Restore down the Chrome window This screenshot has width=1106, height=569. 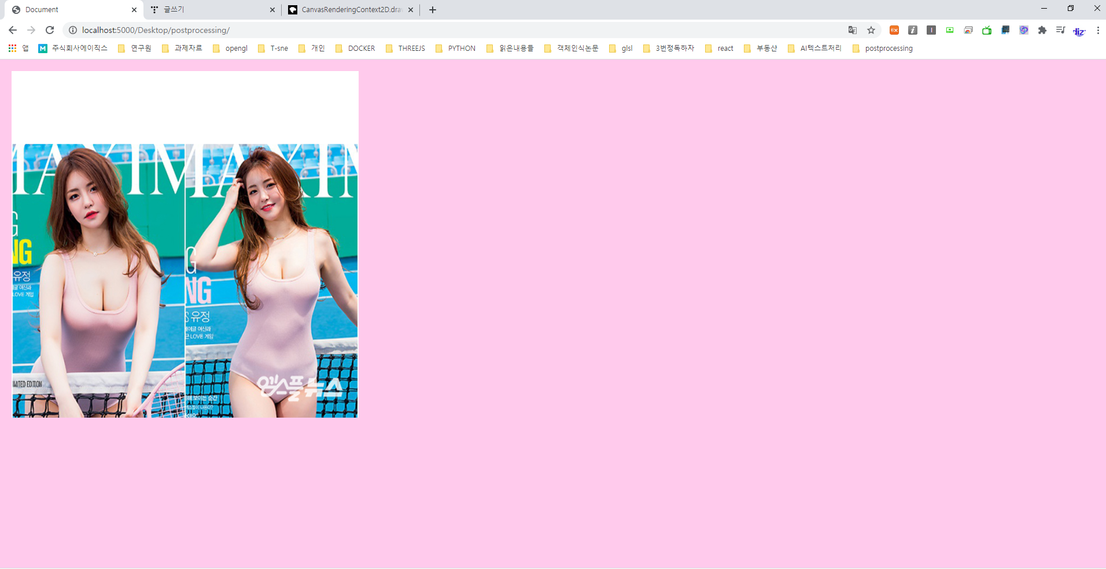tap(1071, 8)
